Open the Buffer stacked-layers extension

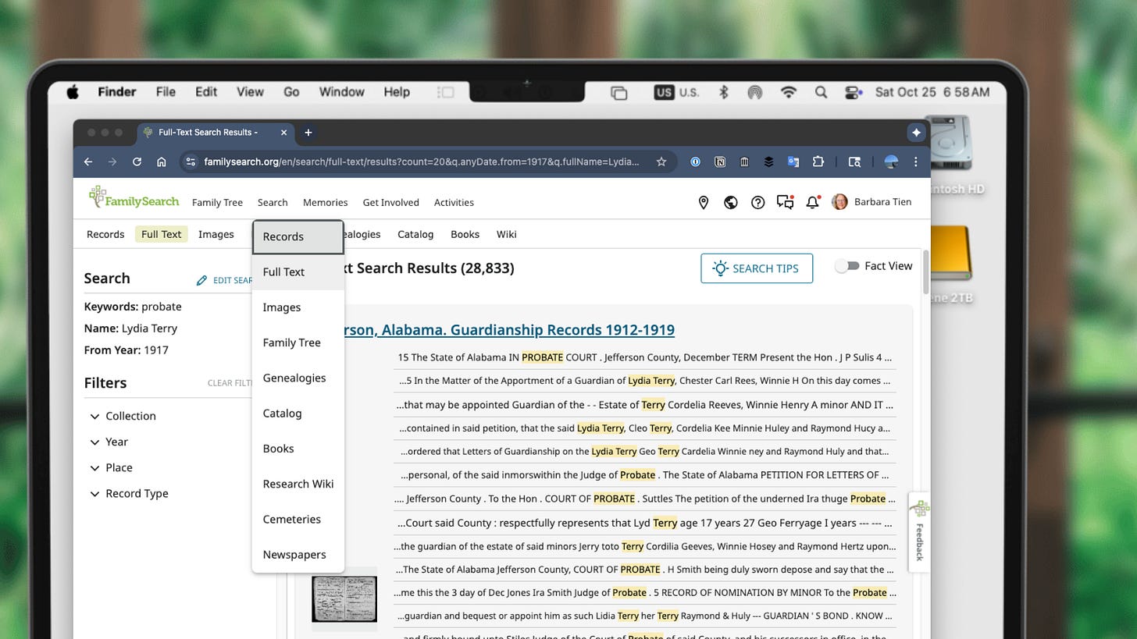coord(768,162)
